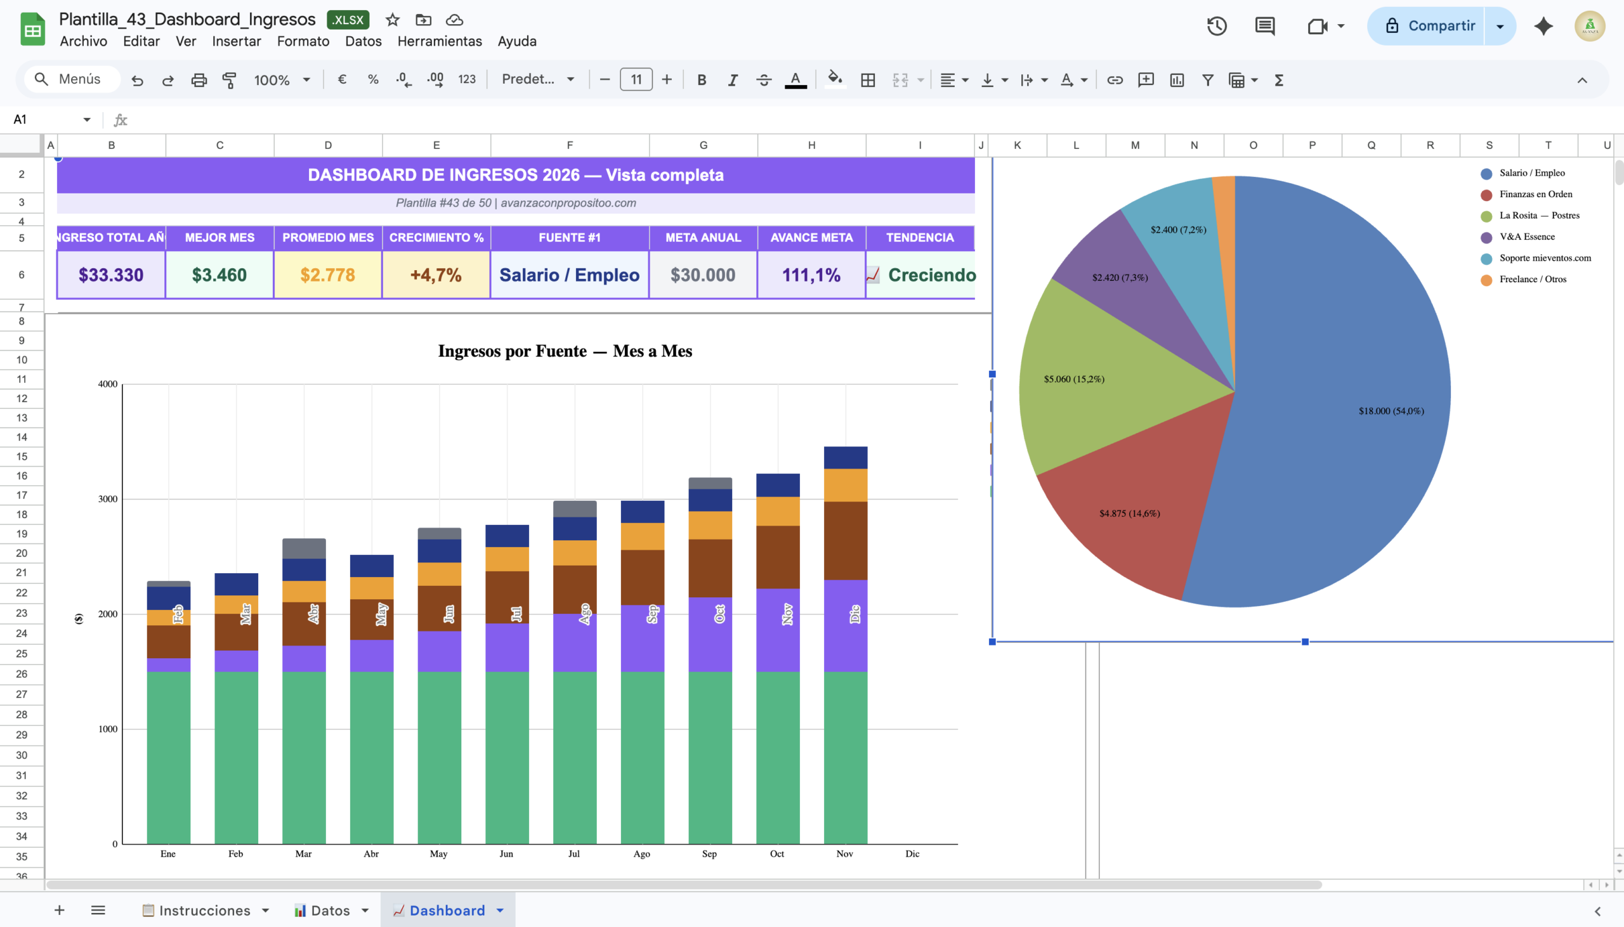Open the fill color paint bucket
1624x927 pixels.
click(x=834, y=80)
